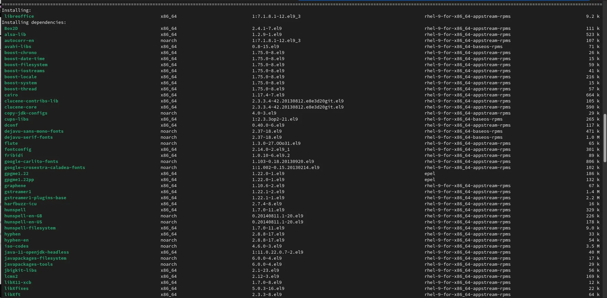Image resolution: width=607 pixels, height=298 pixels.
Task: Select lcms2 package name
Action: coord(11,276)
